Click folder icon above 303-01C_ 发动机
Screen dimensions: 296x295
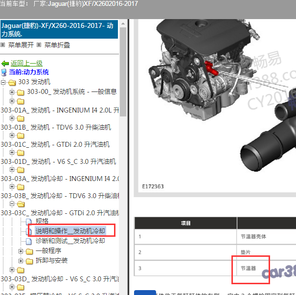[x=21, y=136]
